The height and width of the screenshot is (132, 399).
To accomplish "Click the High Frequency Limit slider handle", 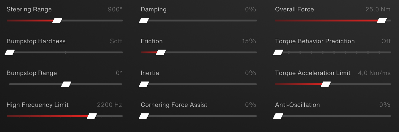I will click(x=92, y=116).
